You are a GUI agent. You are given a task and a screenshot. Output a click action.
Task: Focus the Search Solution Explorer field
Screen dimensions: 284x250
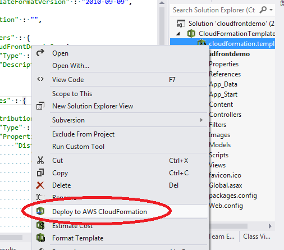coord(214,10)
